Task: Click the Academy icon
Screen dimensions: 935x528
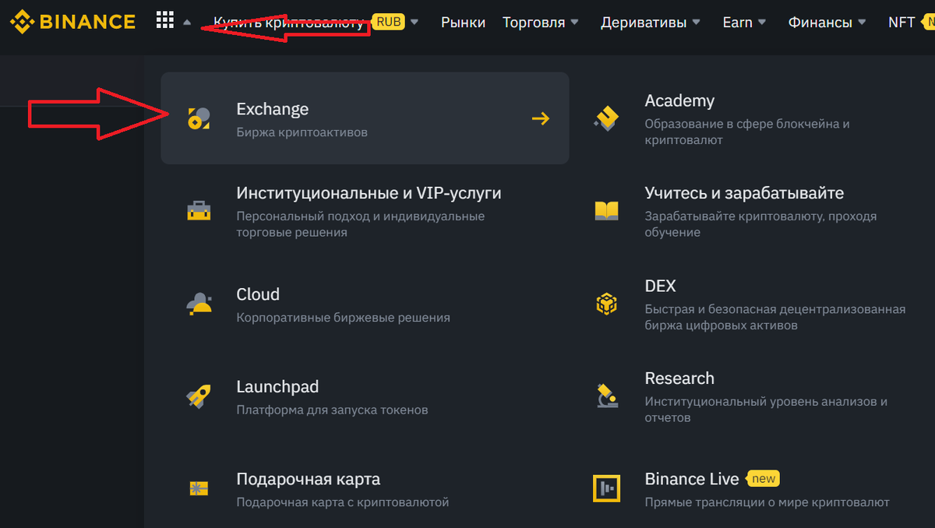Action: coord(606,118)
